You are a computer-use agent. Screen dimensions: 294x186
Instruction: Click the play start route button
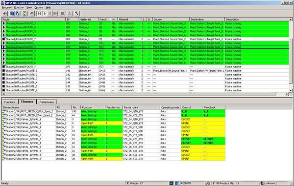coord(45,14)
